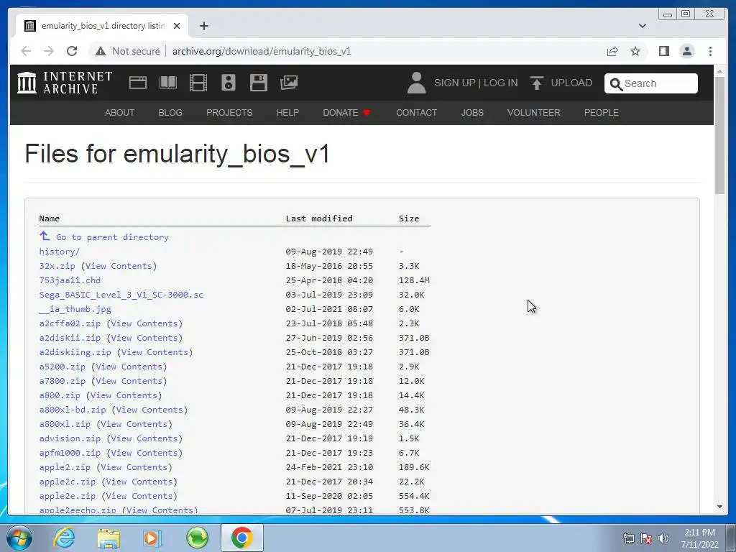
Task: Share this page via the share icon
Action: (612, 51)
